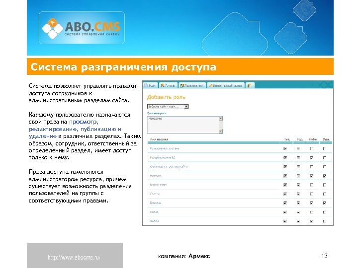Enable publish permission for Вопрос-ответ
Viewport: 358px width, 268px height.
(x=311, y=185)
